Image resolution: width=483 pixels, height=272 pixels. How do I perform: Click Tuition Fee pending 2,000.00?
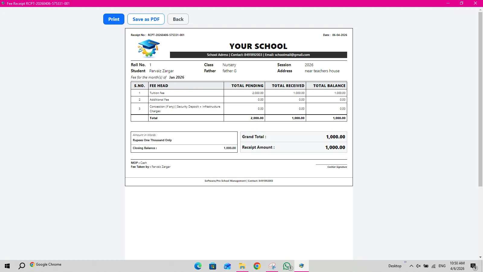coord(258,93)
